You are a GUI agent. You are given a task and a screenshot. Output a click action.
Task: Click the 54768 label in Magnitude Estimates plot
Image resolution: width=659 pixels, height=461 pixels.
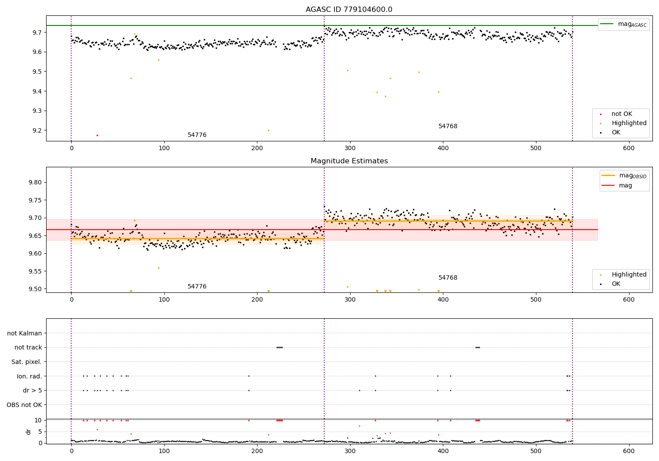point(448,278)
